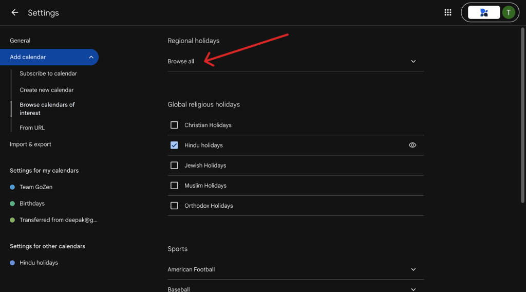Open the From URL option

[x=32, y=128]
